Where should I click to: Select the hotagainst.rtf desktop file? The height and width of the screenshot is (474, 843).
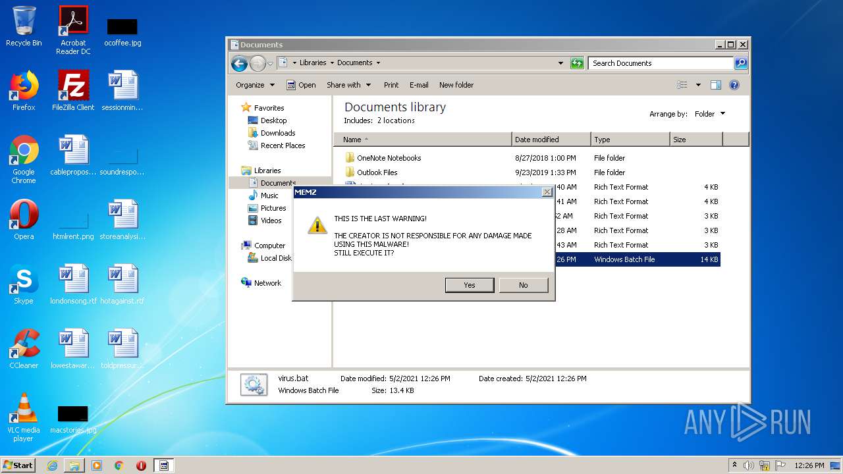click(122, 284)
